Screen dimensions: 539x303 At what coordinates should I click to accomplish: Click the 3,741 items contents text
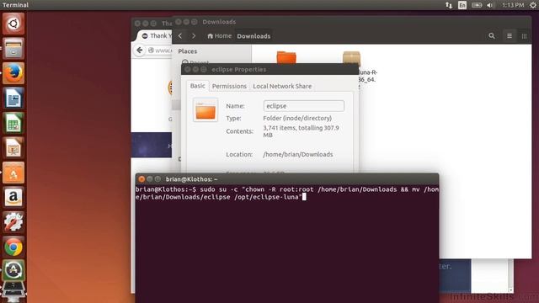coord(302,131)
